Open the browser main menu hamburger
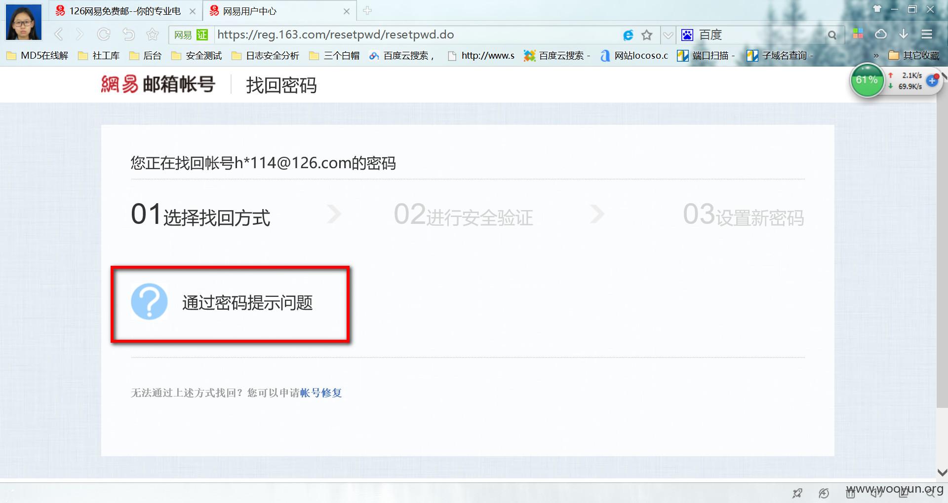 pyautogui.click(x=927, y=34)
